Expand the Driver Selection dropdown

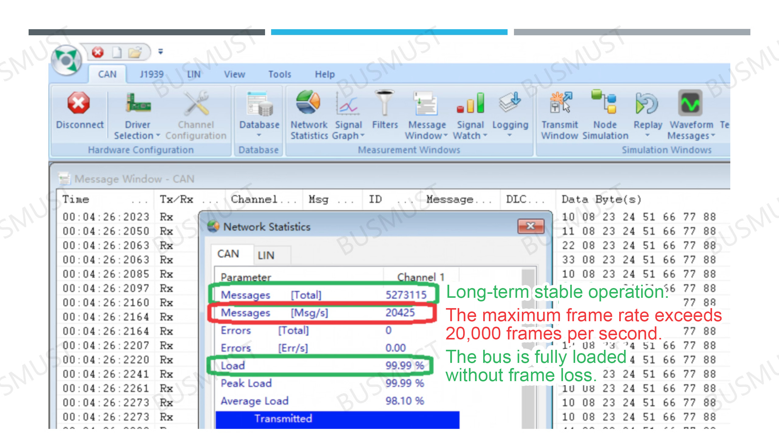coord(158,135)
